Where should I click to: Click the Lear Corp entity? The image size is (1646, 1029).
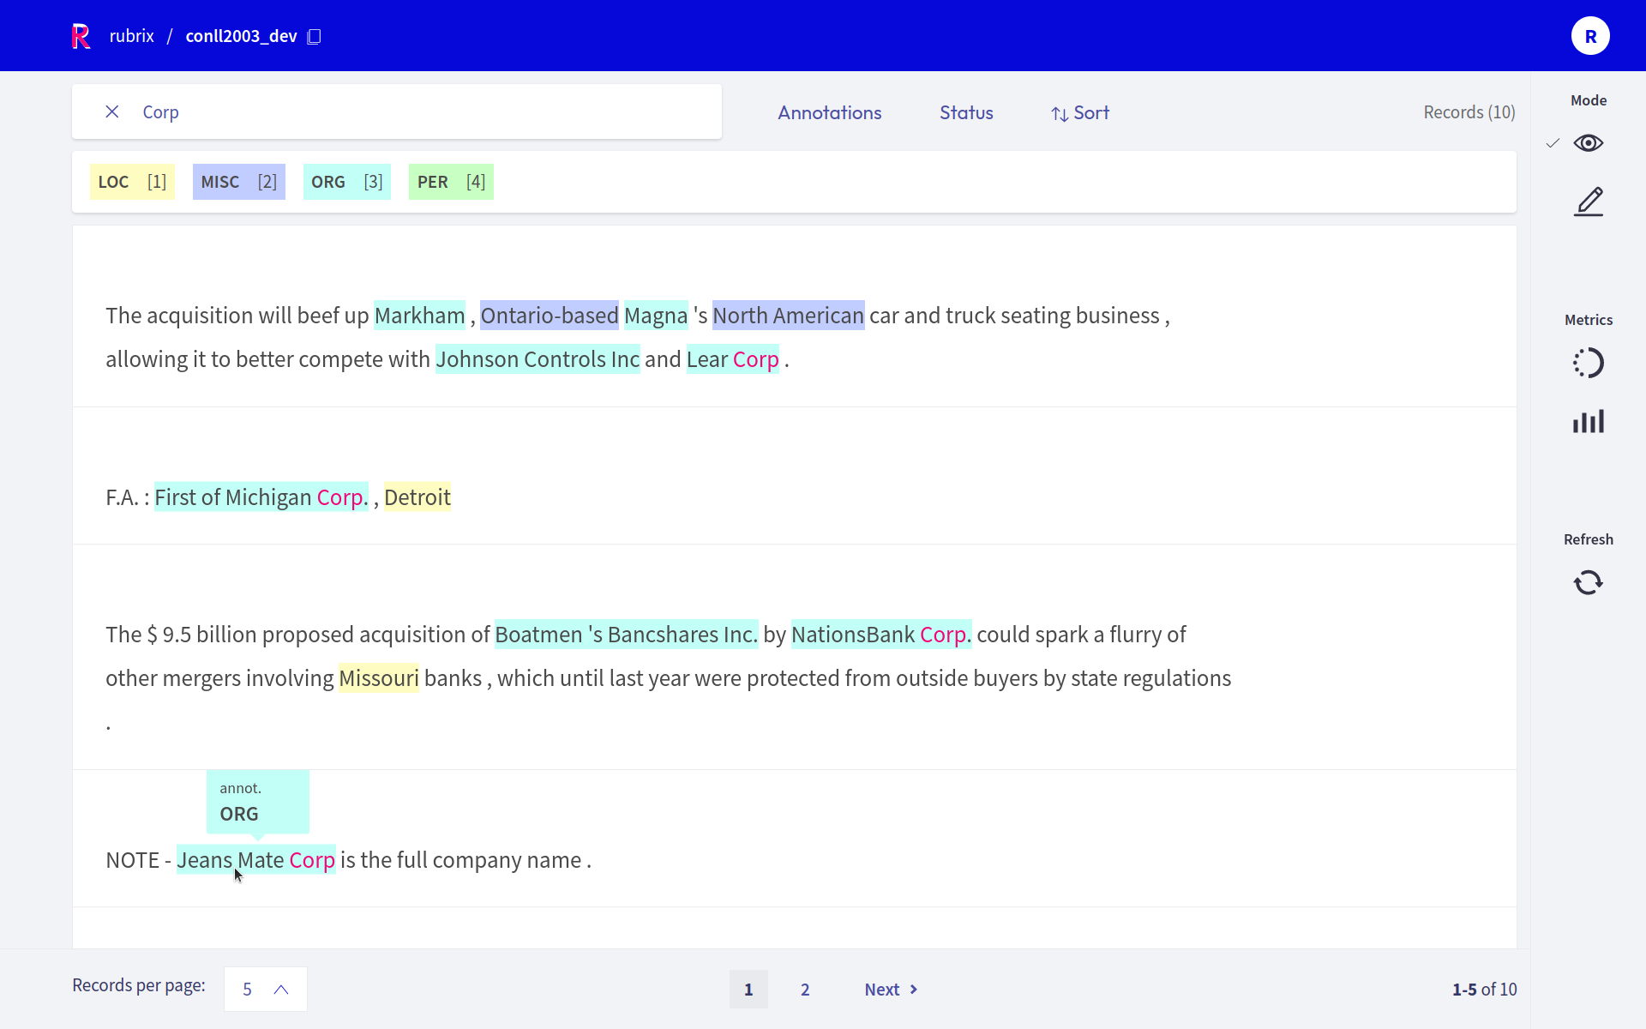click(733, 359)
